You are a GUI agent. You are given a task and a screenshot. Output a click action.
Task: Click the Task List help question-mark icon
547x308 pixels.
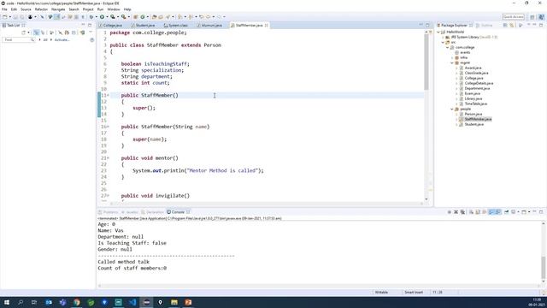(91, 40)
